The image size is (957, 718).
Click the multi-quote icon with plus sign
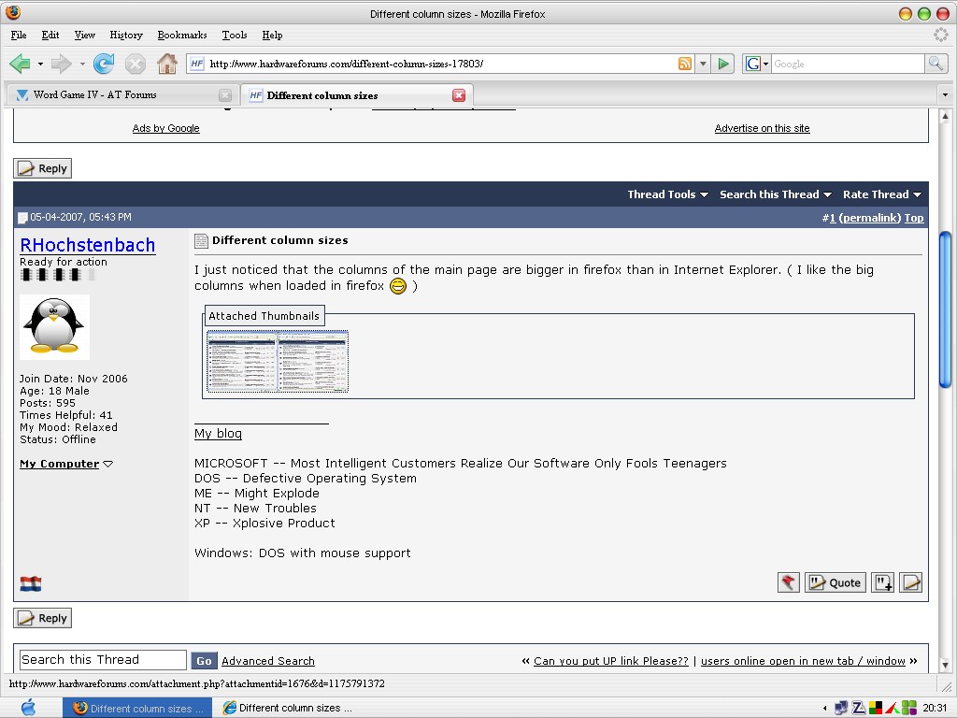(882, 582)
